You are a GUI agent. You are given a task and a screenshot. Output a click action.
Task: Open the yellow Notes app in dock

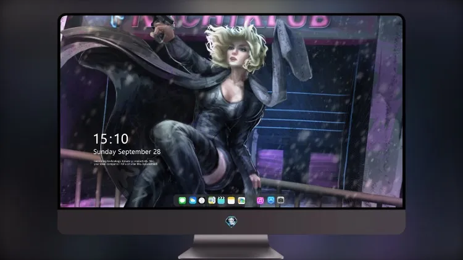tap(231, 201)
